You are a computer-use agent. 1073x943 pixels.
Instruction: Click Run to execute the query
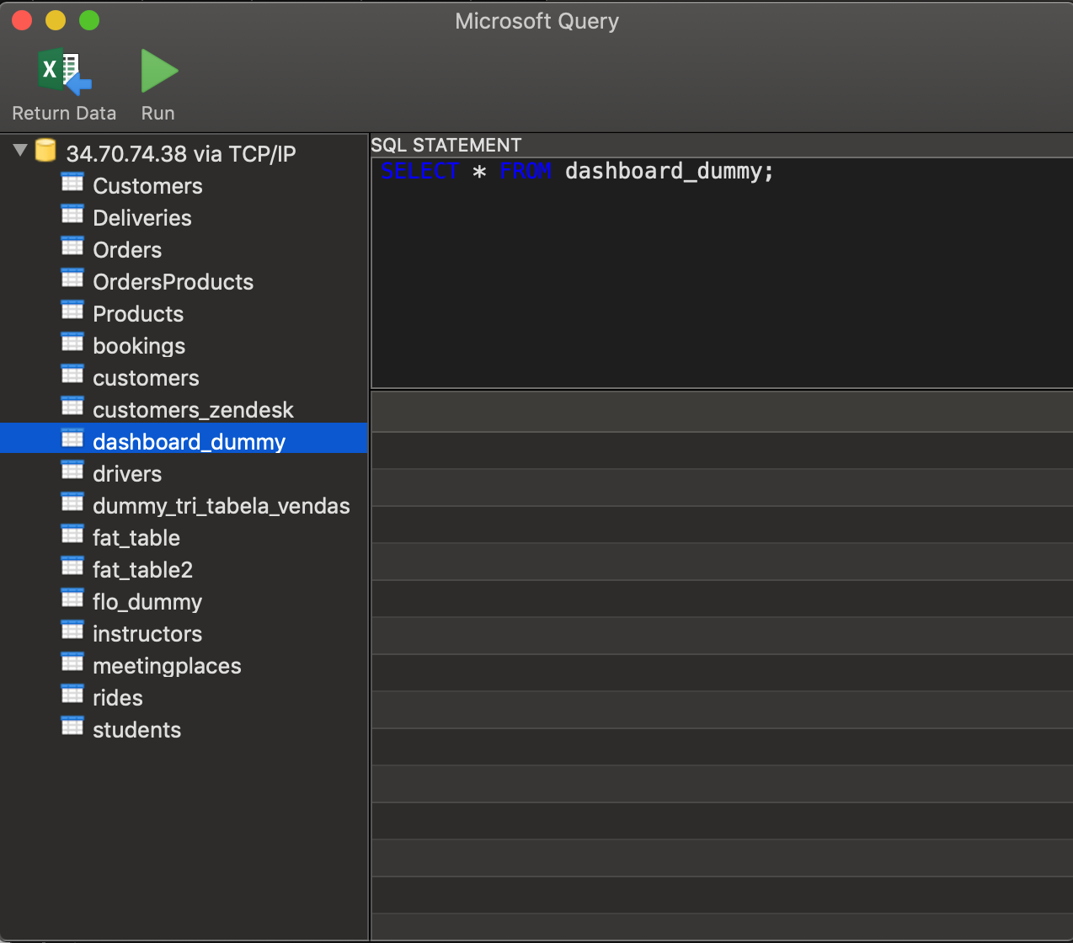(x=158, y=84)
